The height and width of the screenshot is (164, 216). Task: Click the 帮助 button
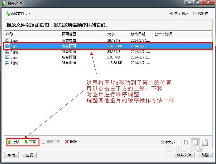(x=11, y=155)
